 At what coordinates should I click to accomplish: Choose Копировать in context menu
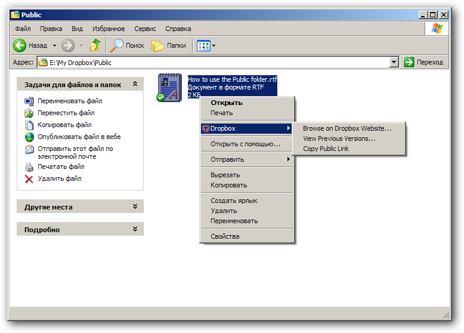click(x=247, y=185)
